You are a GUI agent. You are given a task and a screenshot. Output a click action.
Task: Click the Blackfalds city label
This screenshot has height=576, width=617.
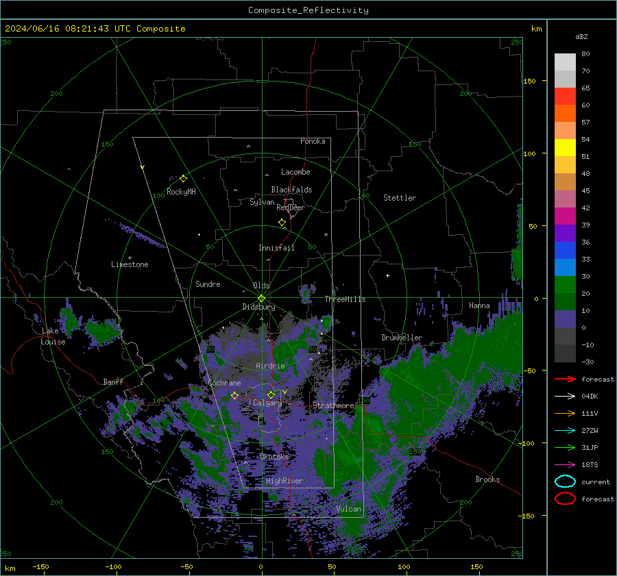tap(291, 190)
